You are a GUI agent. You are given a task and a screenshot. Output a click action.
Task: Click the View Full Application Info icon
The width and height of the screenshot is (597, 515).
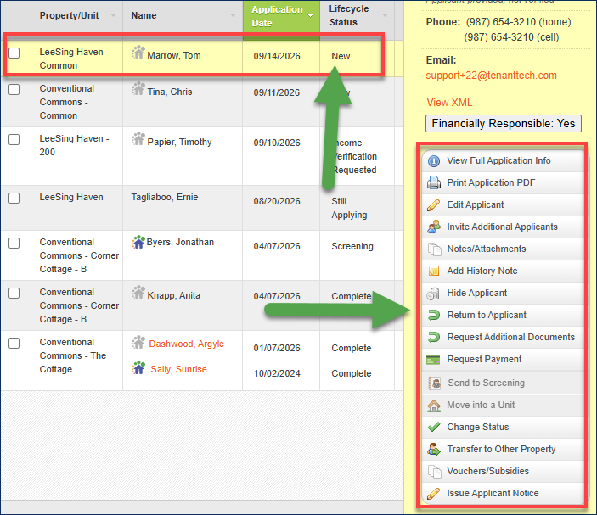coord(434,161)
